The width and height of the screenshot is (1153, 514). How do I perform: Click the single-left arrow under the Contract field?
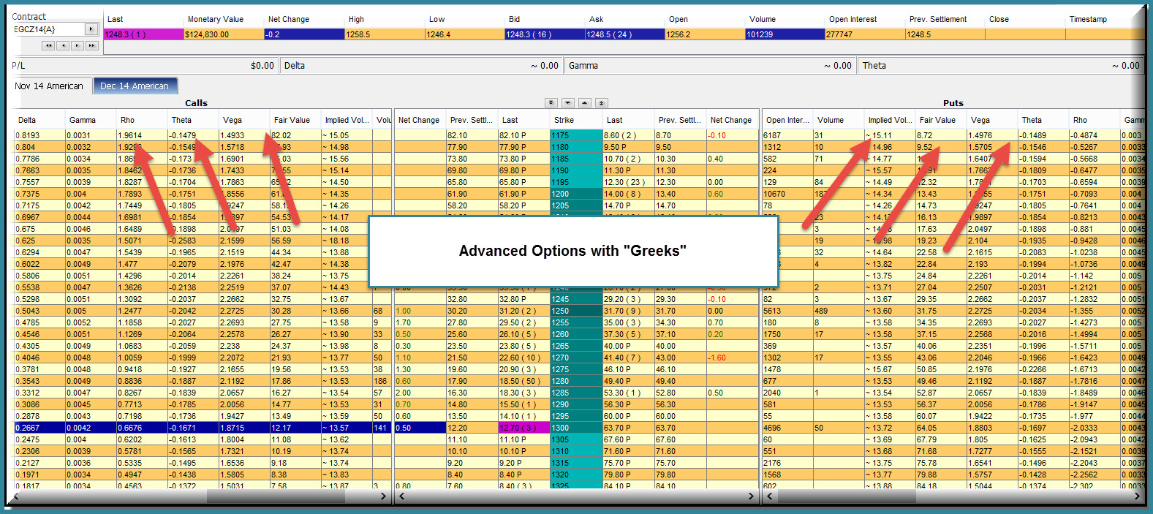coord(63,45)
